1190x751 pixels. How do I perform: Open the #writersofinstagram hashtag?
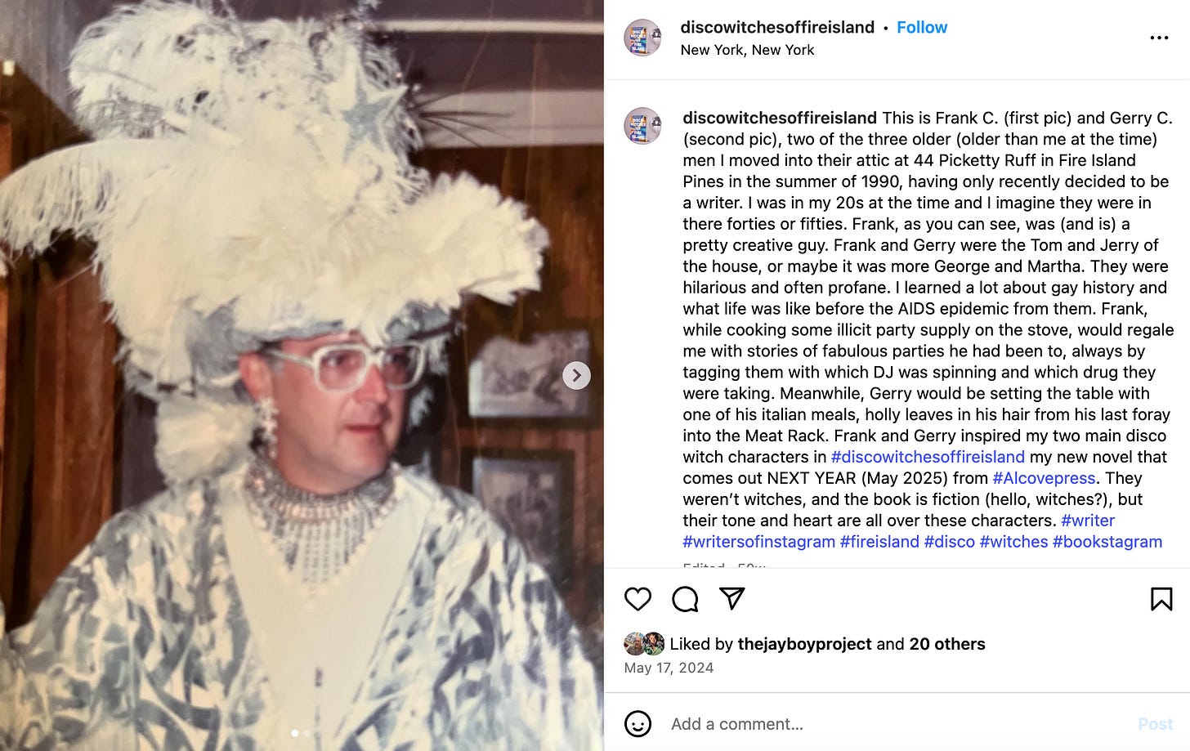click(758, 542)
